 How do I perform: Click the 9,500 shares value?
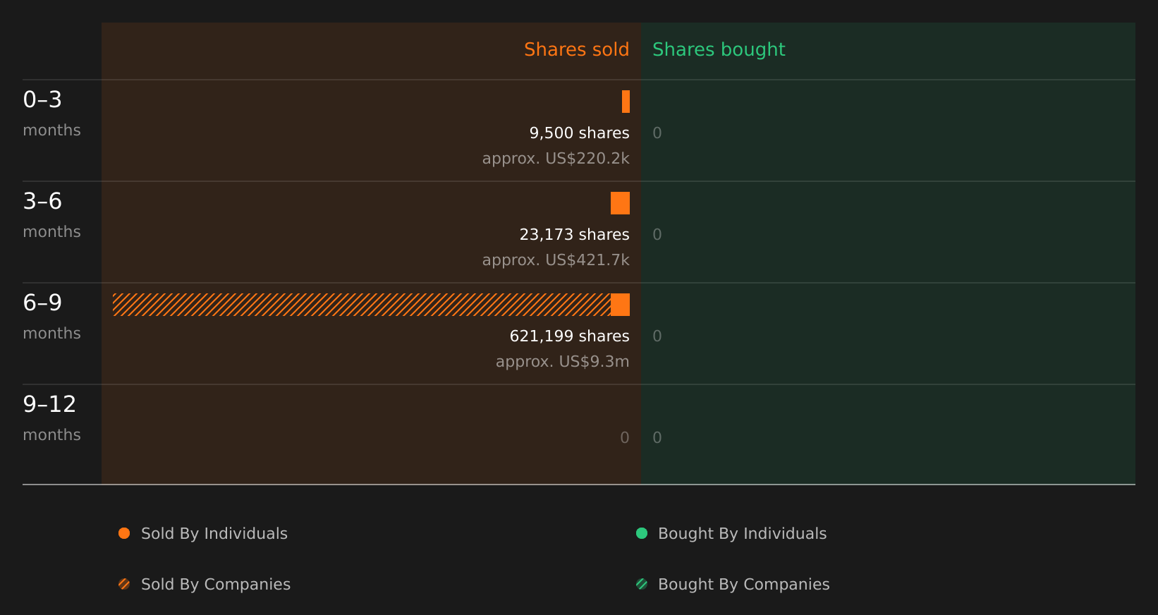(x=579, y=133)
